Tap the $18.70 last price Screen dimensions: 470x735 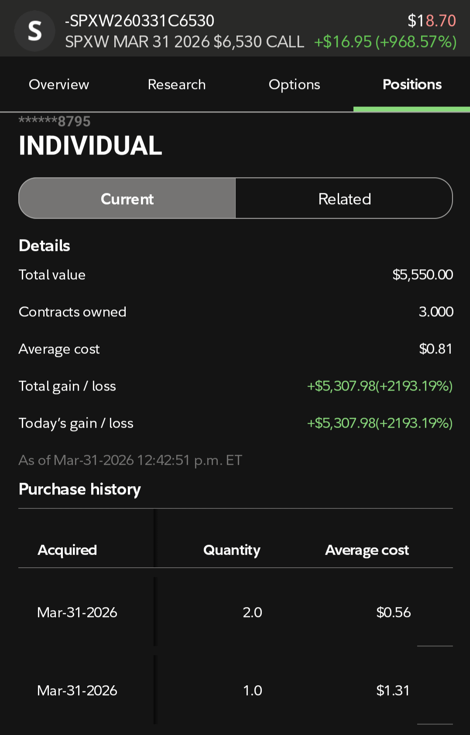click(431, 21)
